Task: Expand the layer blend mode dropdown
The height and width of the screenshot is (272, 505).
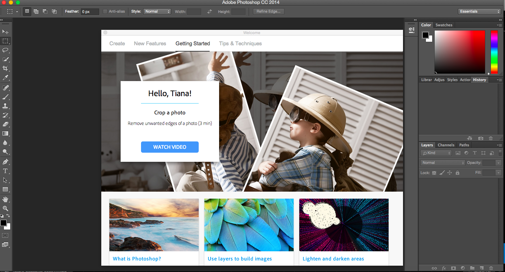Action: click(443, 163)
